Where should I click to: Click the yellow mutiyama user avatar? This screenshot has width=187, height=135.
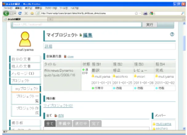click(25, 39)
